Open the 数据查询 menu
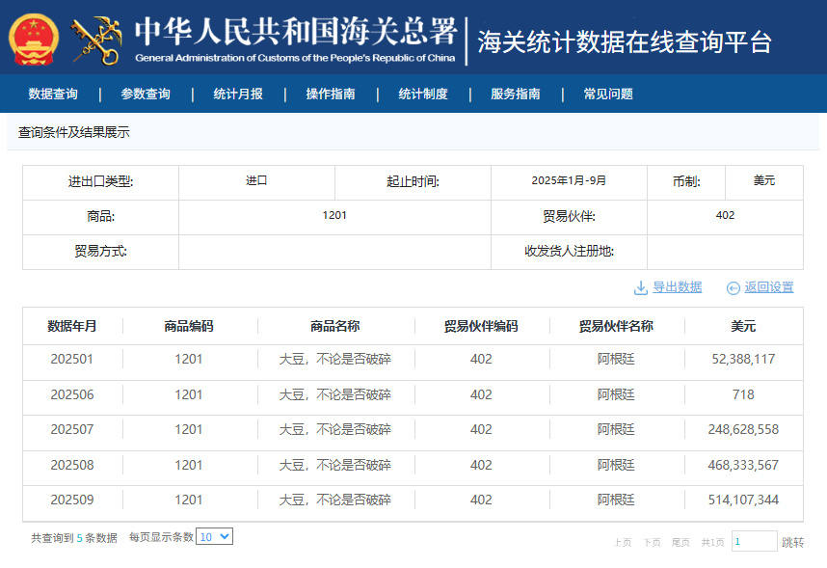This screenshot has width=827, height=568. point(53,94)
